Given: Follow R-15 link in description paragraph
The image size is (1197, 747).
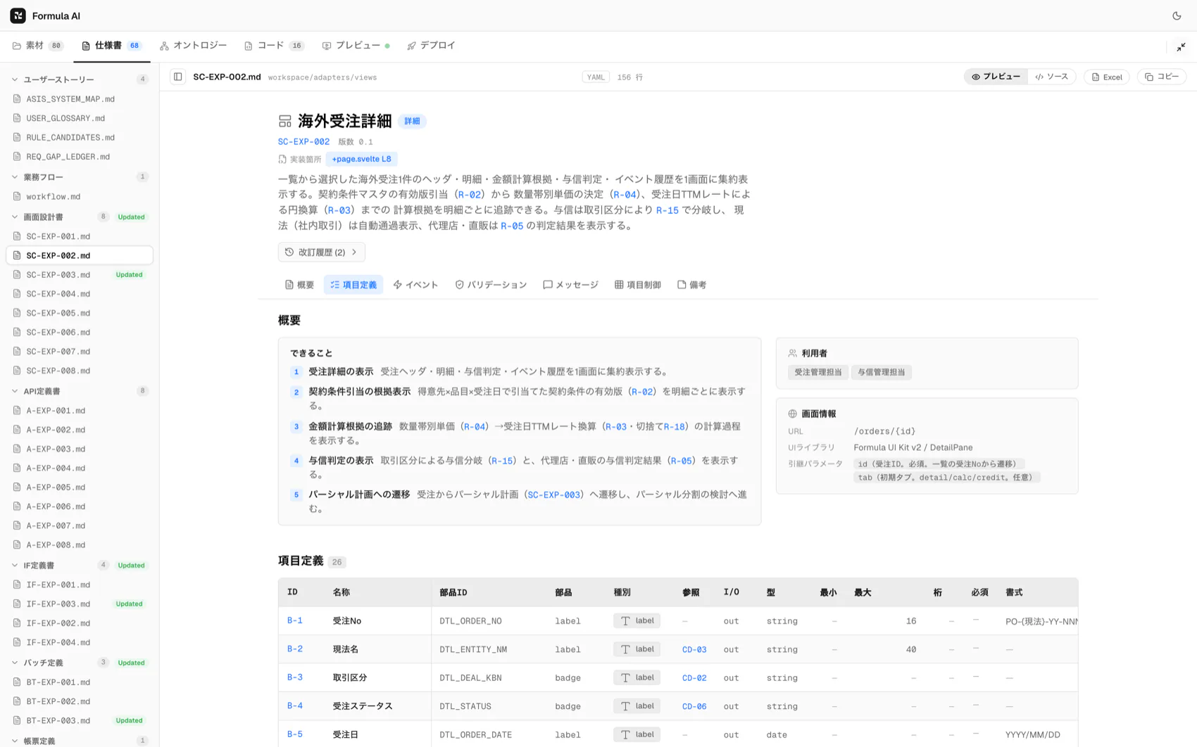Looking at the screenshot, I should 668,210.
